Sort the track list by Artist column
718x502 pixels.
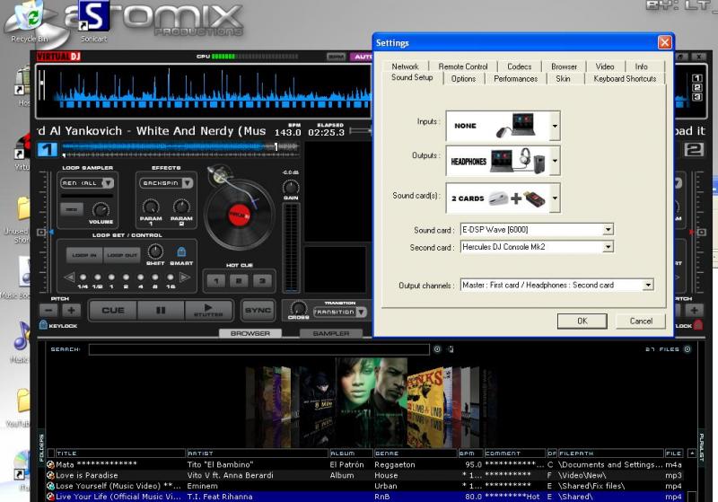tap(258, 453)
